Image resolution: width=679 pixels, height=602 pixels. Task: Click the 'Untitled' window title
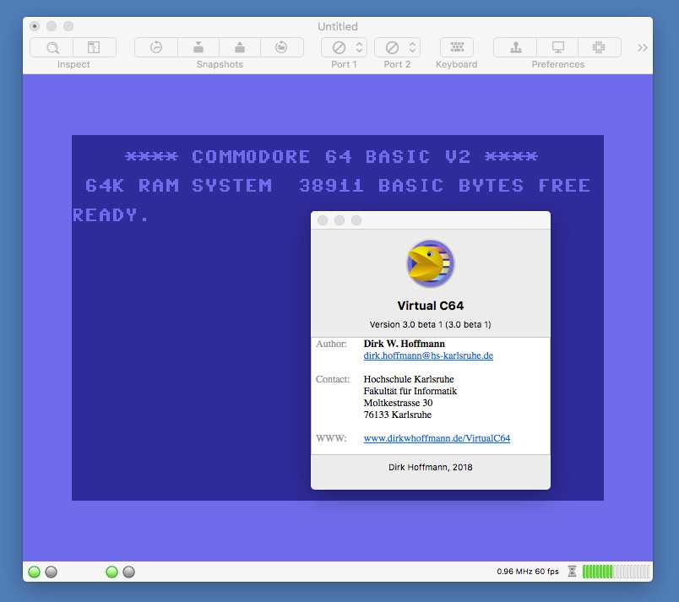click(x=338, y=26)
